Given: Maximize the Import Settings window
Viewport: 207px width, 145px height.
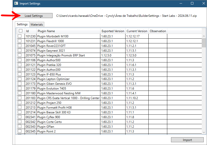Looking at the screenshot, I should (x=192, y=3).
